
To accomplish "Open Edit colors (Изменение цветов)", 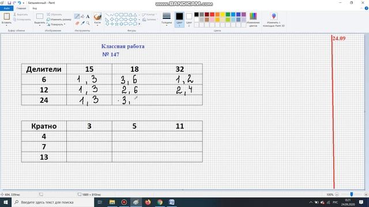I will 253,20.
